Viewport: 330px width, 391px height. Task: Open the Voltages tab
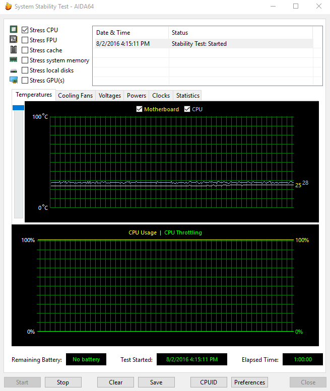[x=110, y=96]
